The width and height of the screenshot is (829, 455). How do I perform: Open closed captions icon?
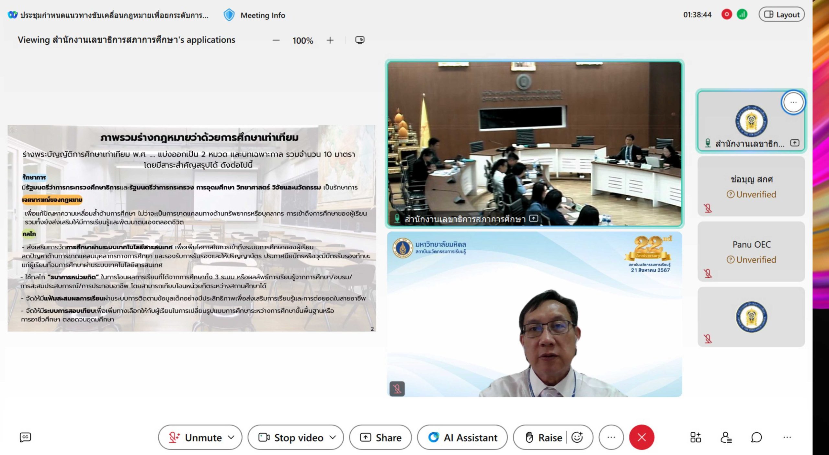click(25, 437)
